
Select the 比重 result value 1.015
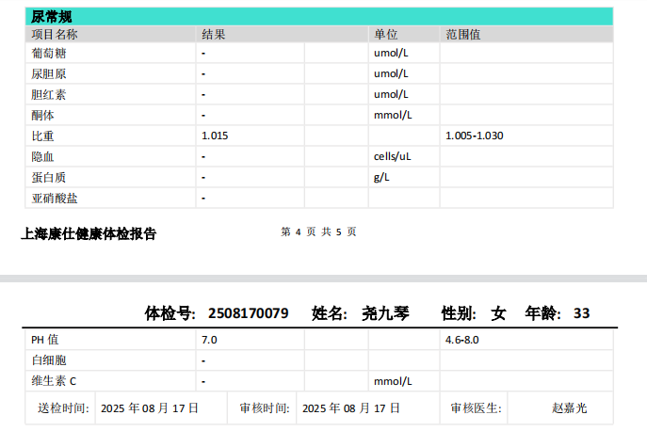pyautogui.click(x=215, y=136)
